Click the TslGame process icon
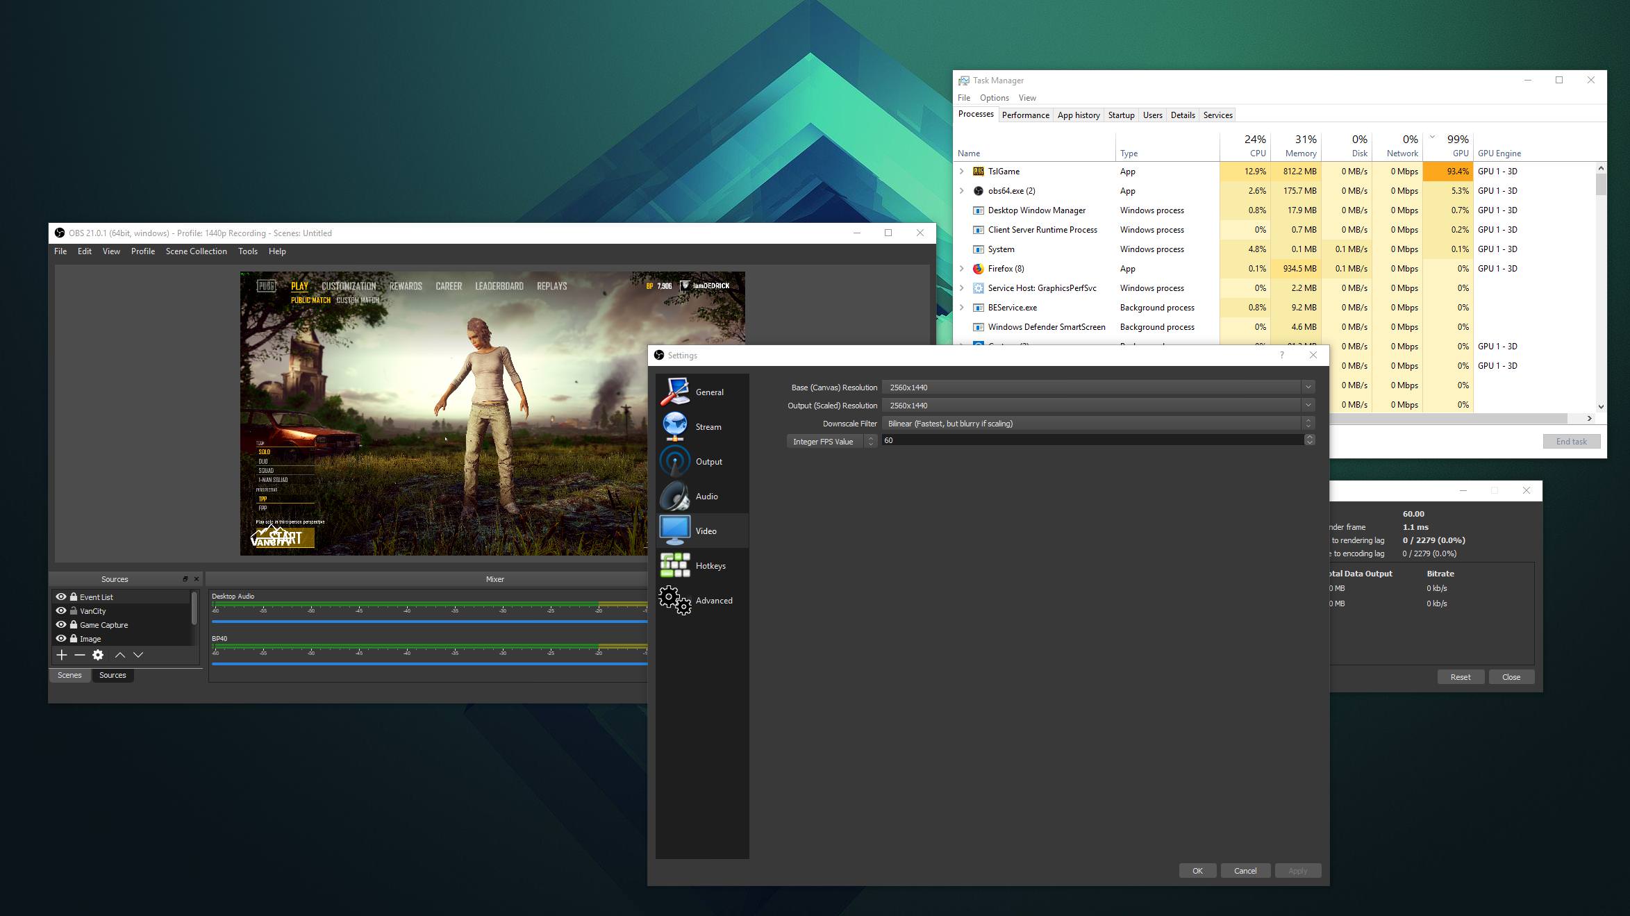This screenshot has width=1630, height=916. click(x=979, y=171)
